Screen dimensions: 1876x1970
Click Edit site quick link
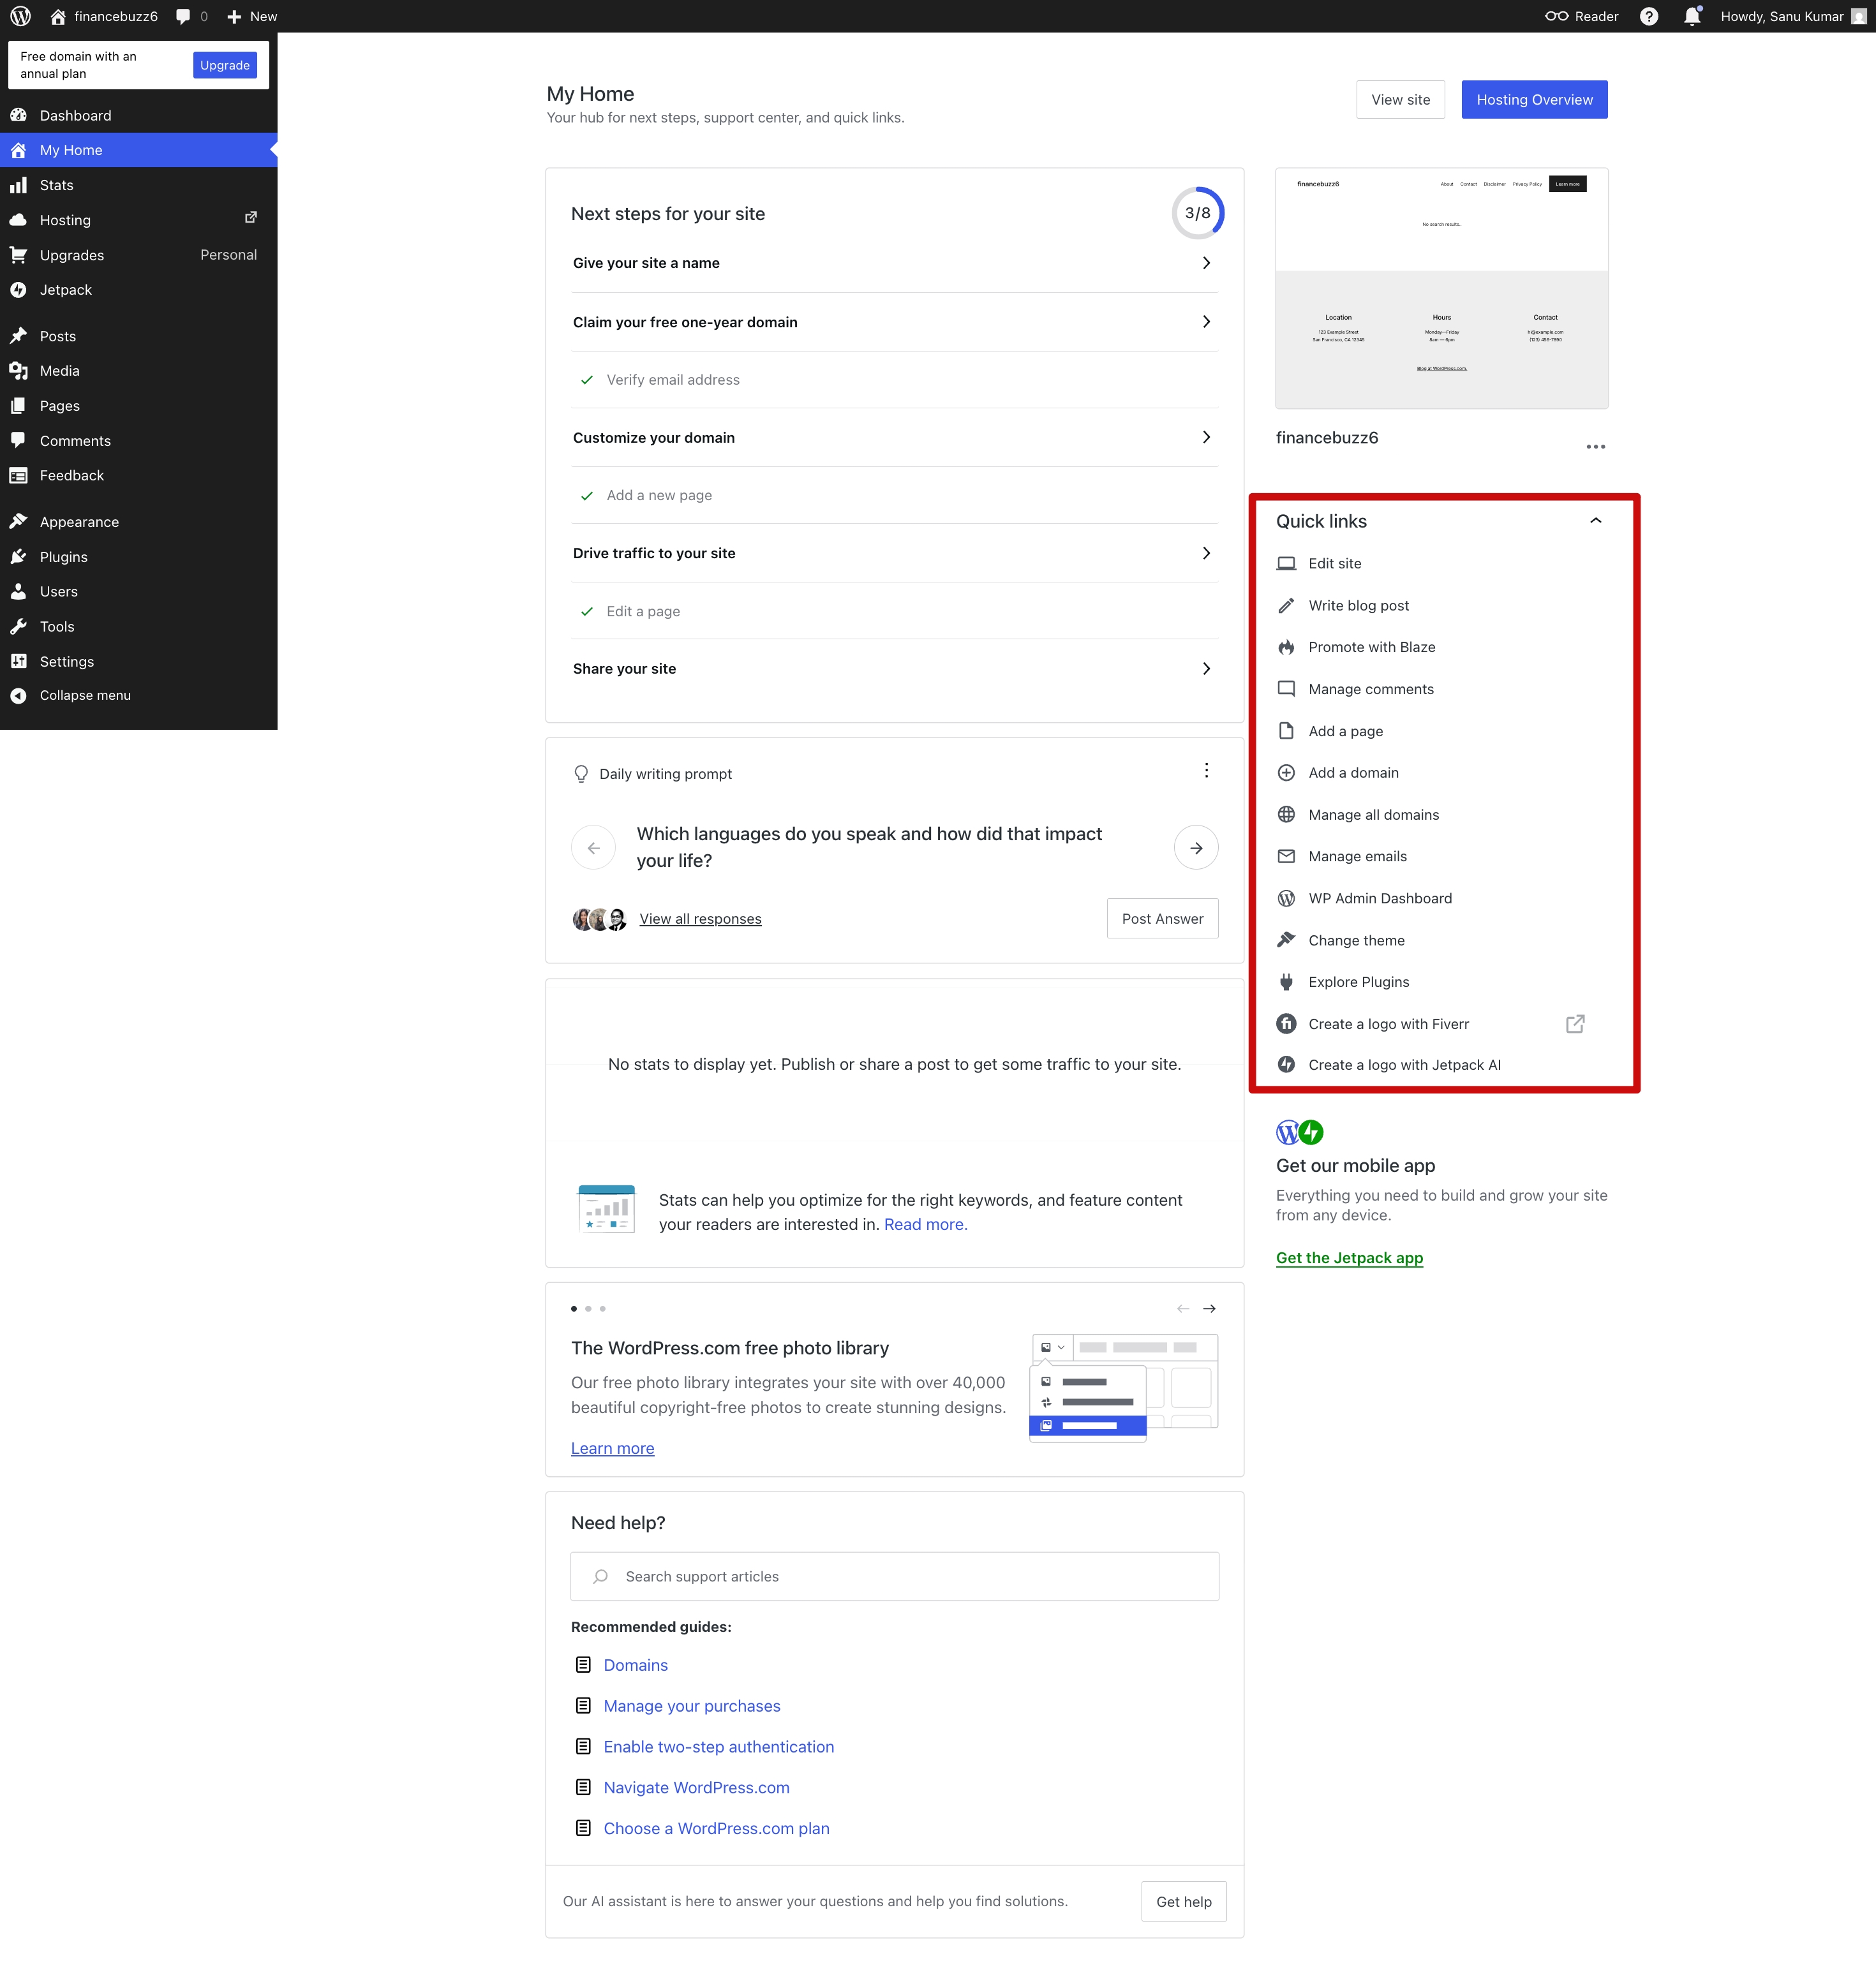pos(1334,563)
